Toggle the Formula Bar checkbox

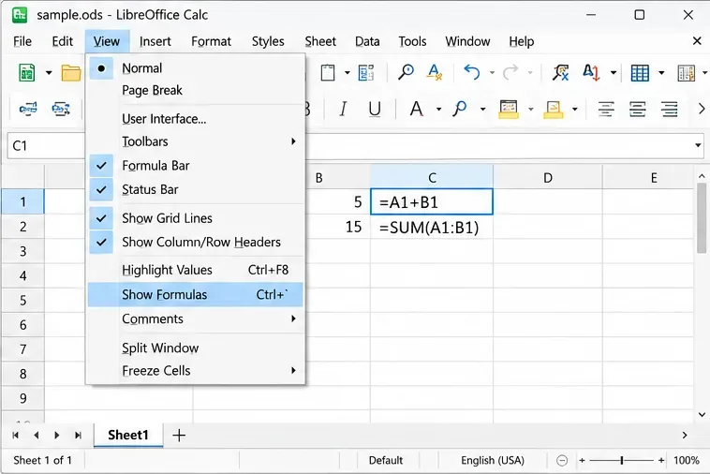(195, 166)
